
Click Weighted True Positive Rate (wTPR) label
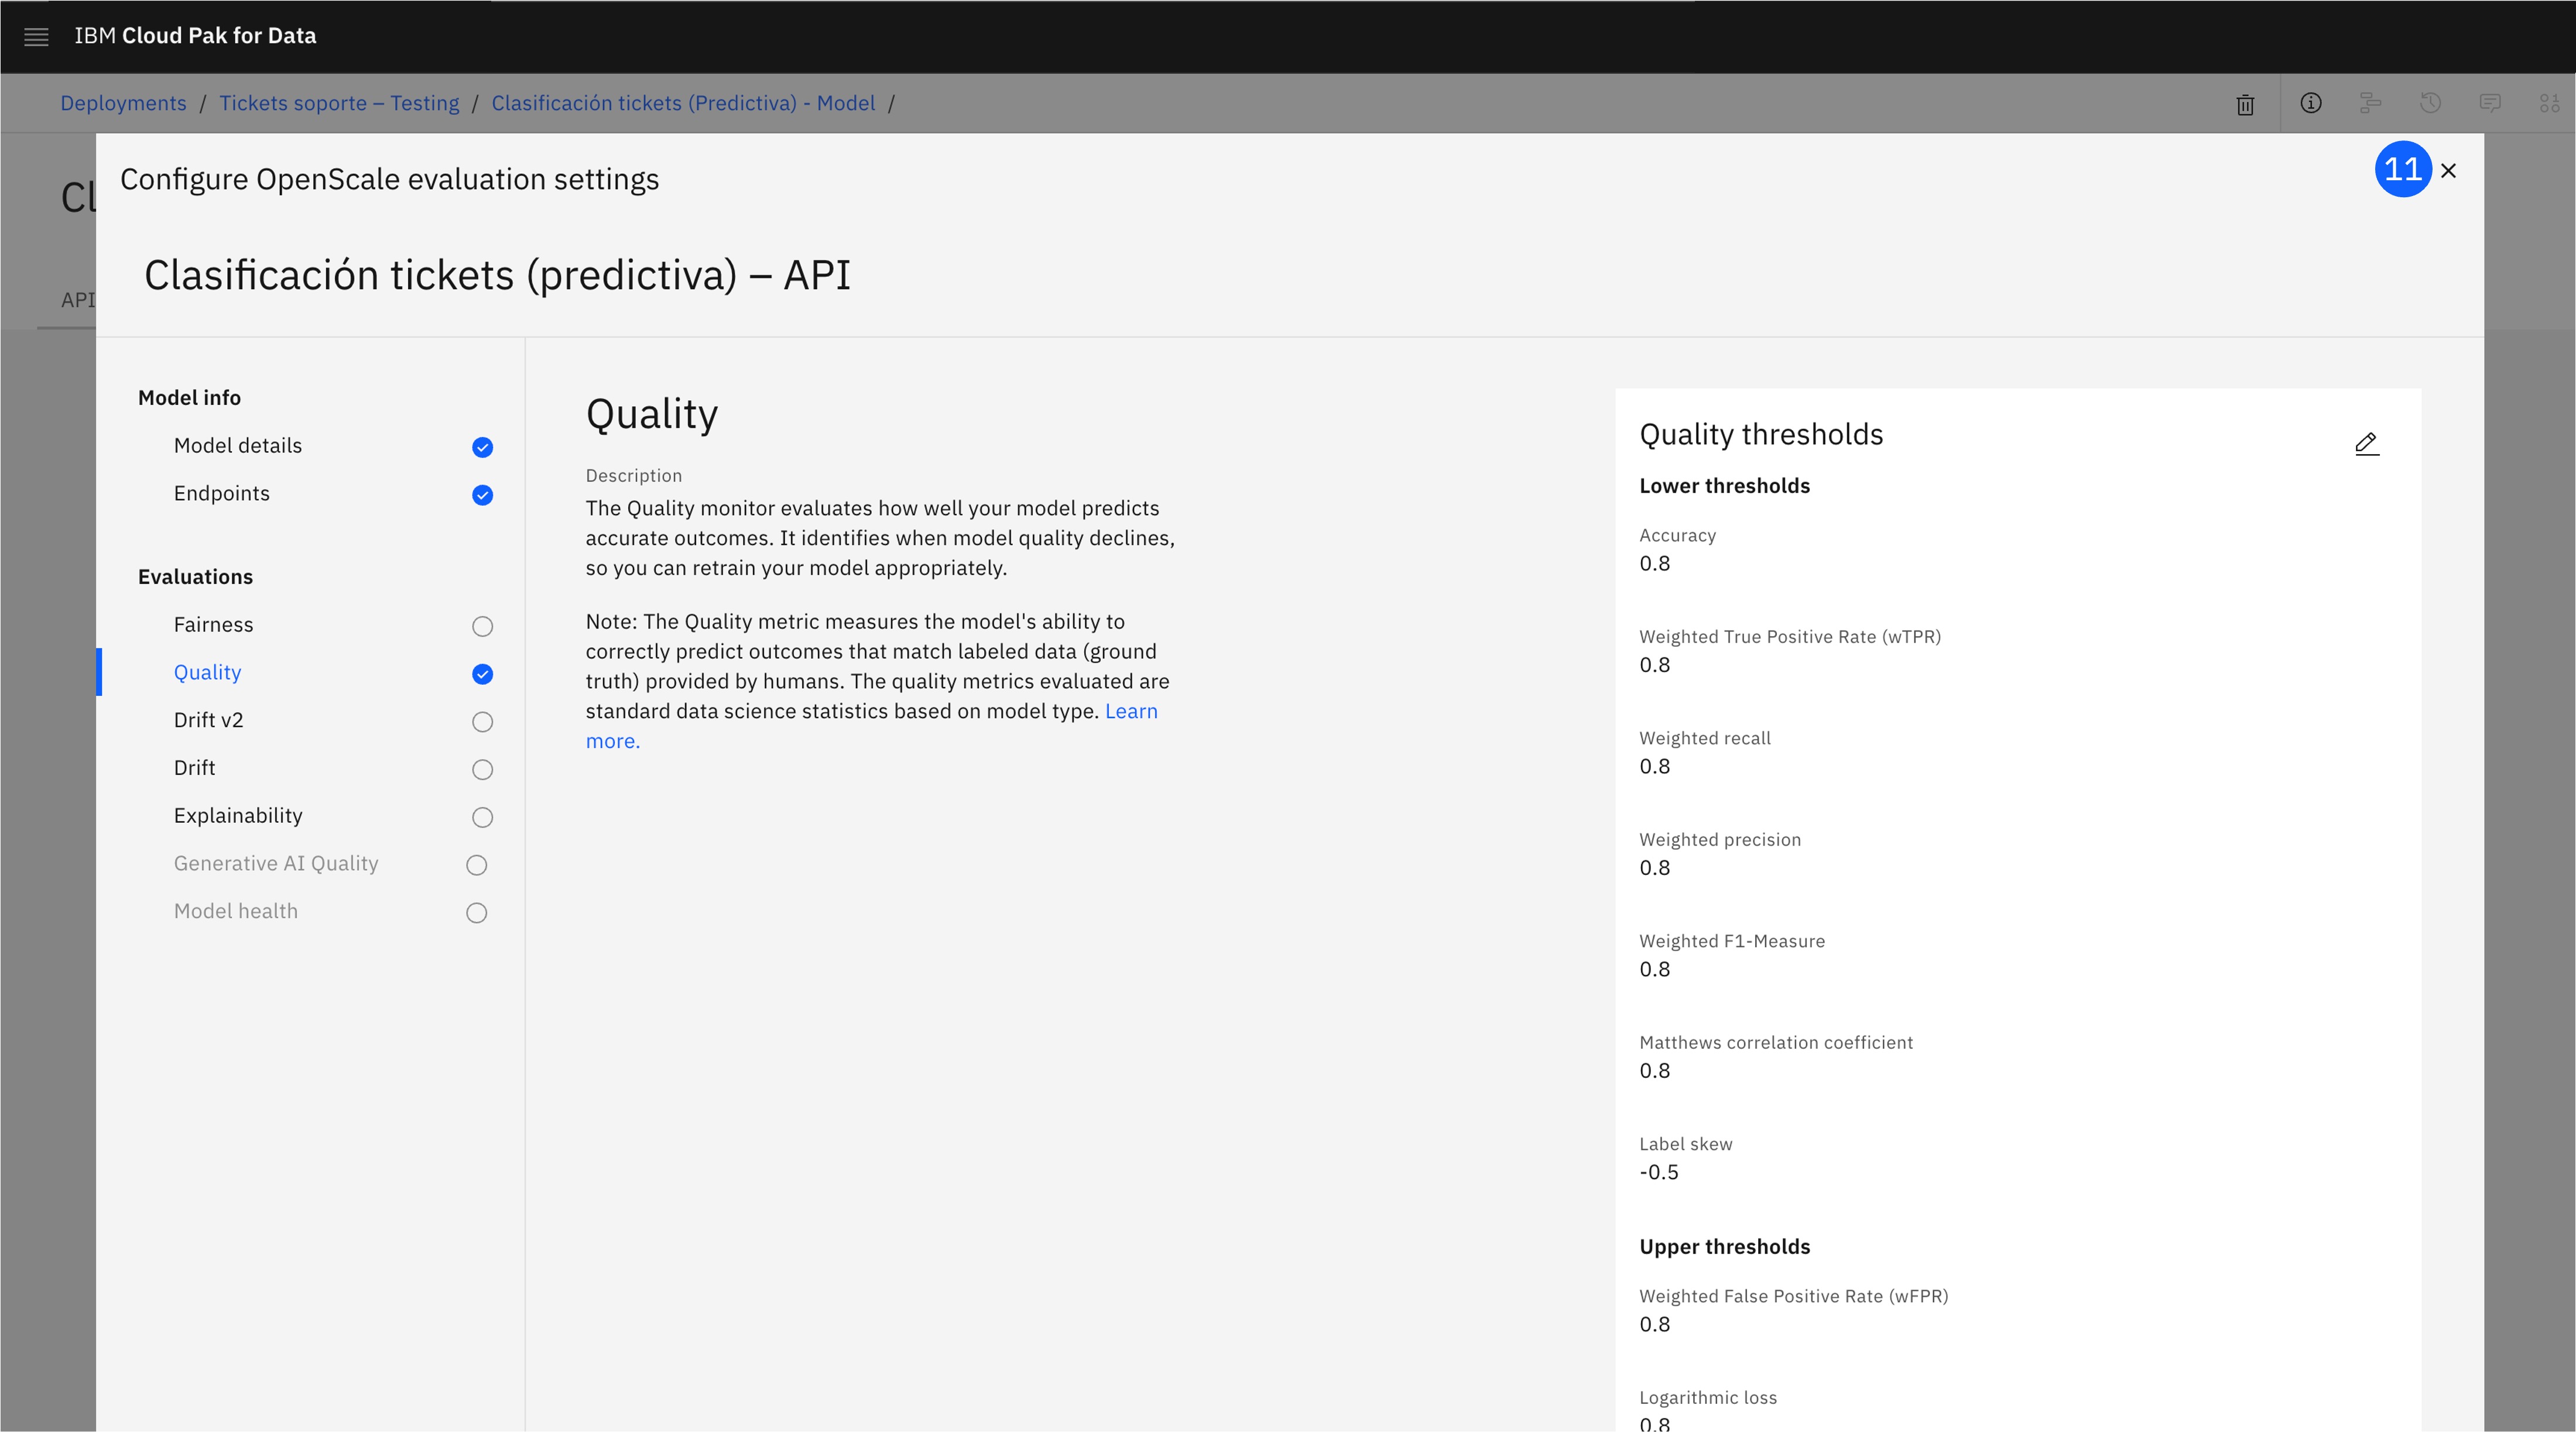[x=1790, y=637]
